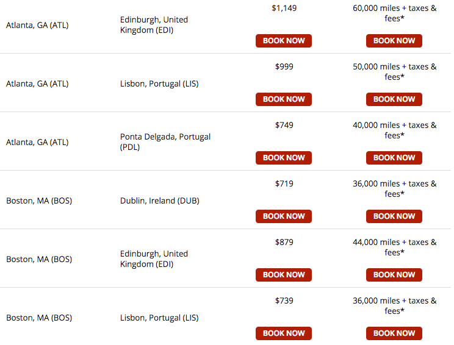
Task: Click the $999 price text
Action: click(x=284, y=66)
